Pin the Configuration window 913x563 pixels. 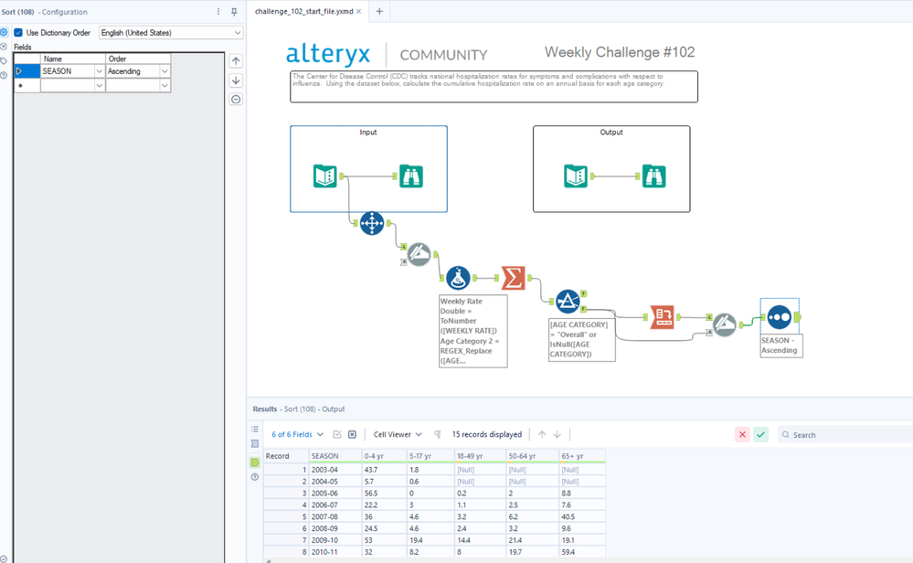click(234, 12)
